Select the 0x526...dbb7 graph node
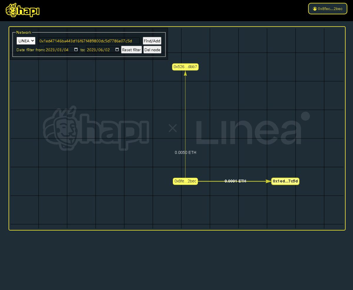The image size is (353, 290). (x=185, y=67)
